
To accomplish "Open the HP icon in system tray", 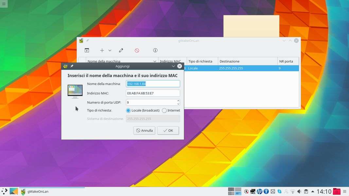I will point(259,191).
